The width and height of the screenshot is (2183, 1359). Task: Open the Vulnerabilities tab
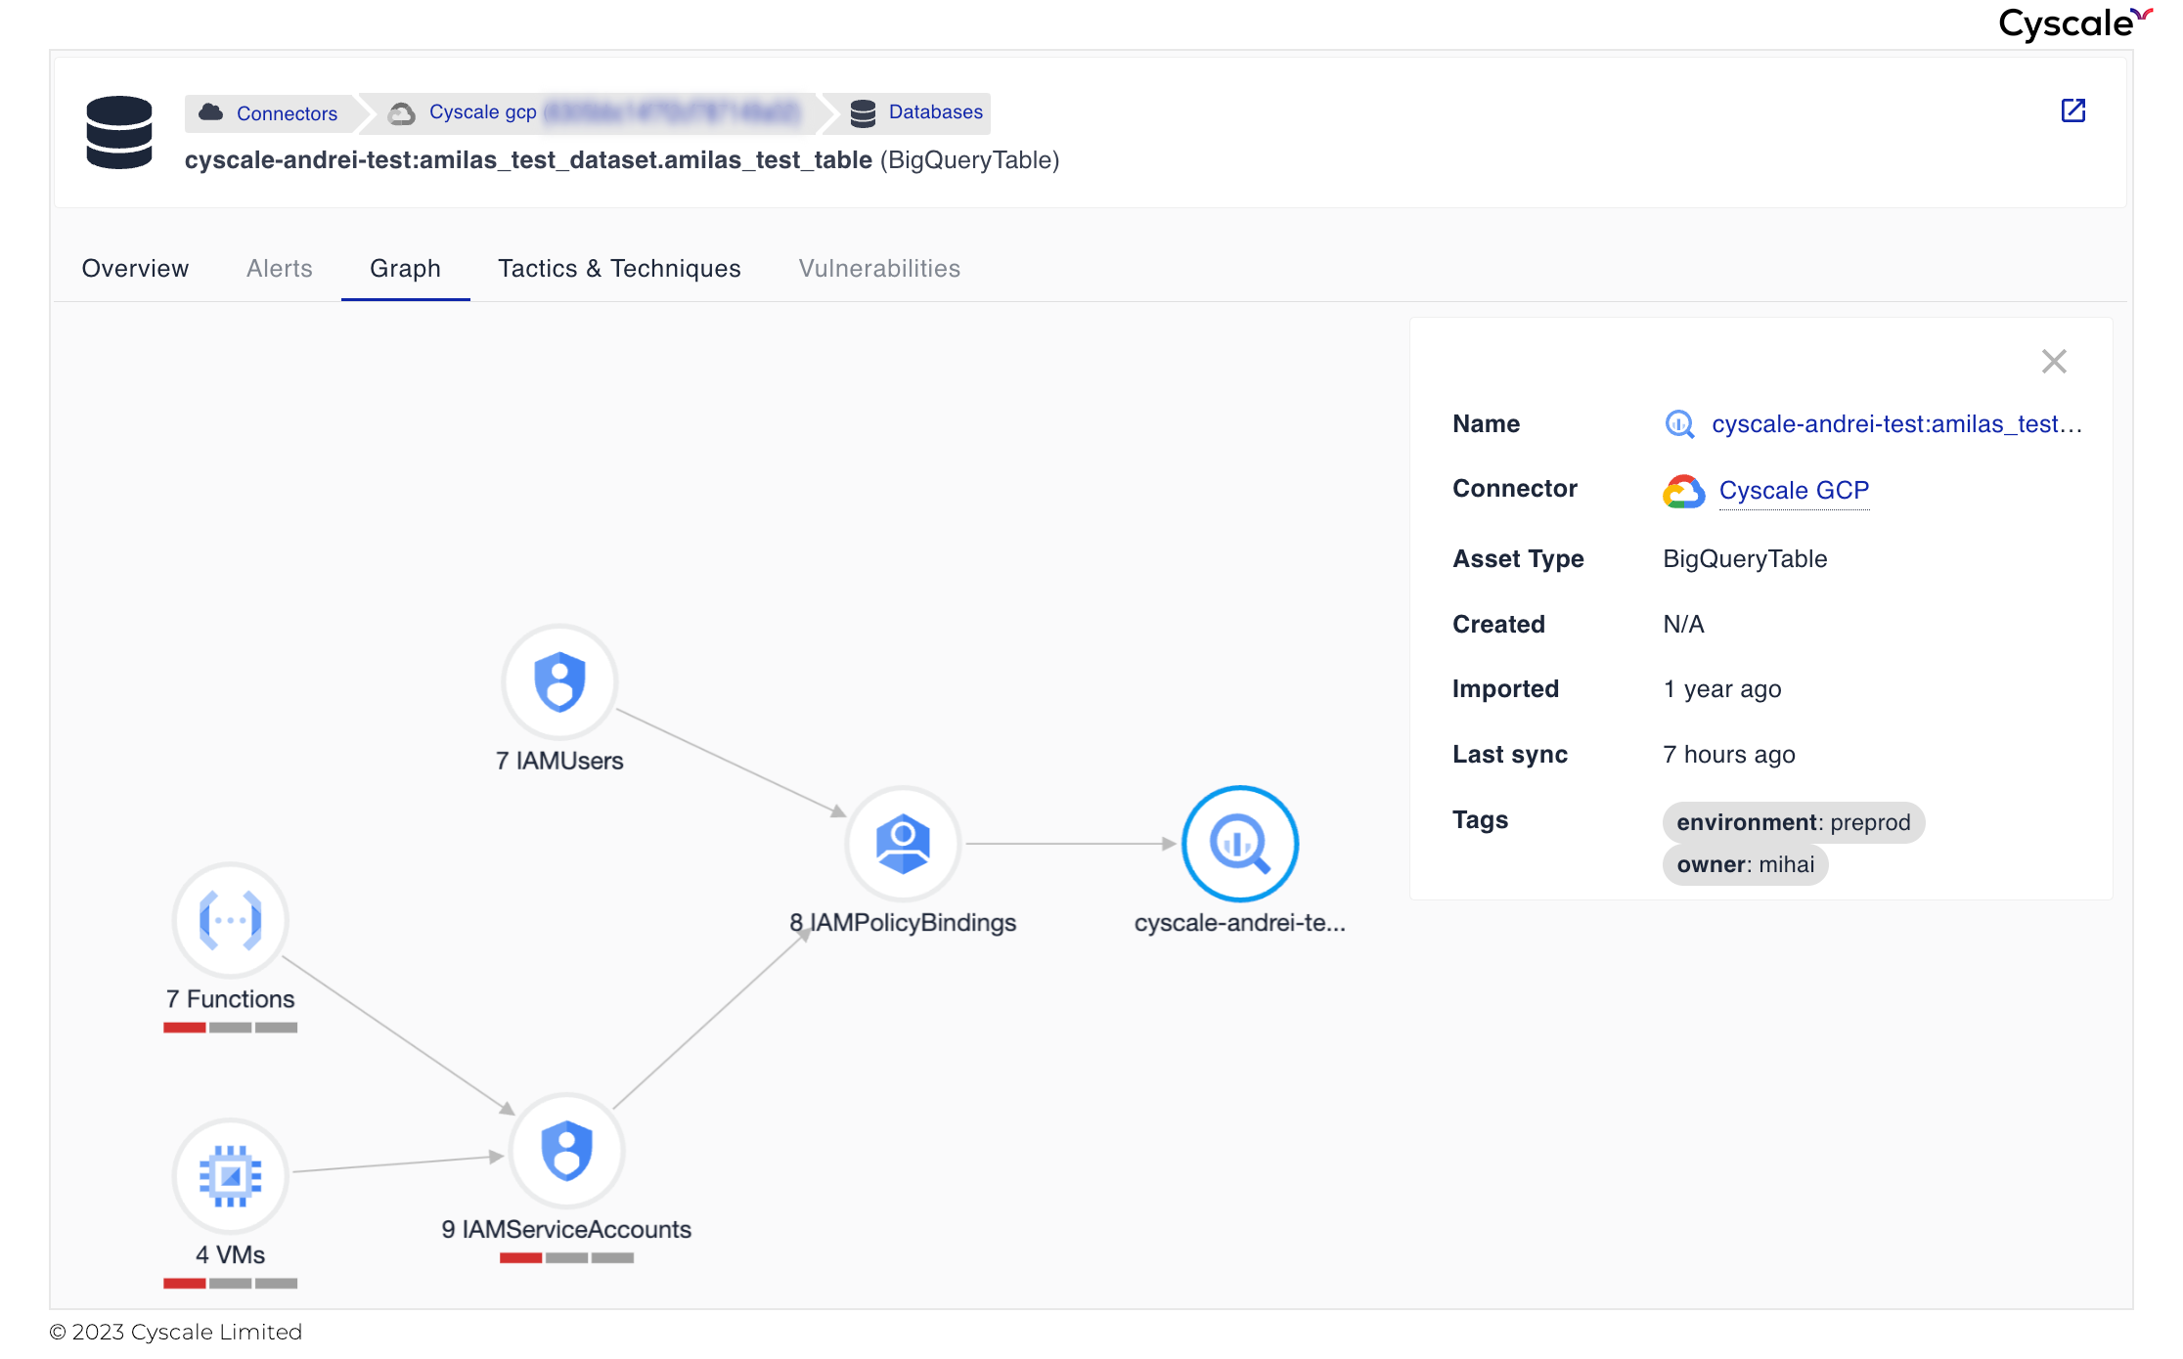click(879, 269)
